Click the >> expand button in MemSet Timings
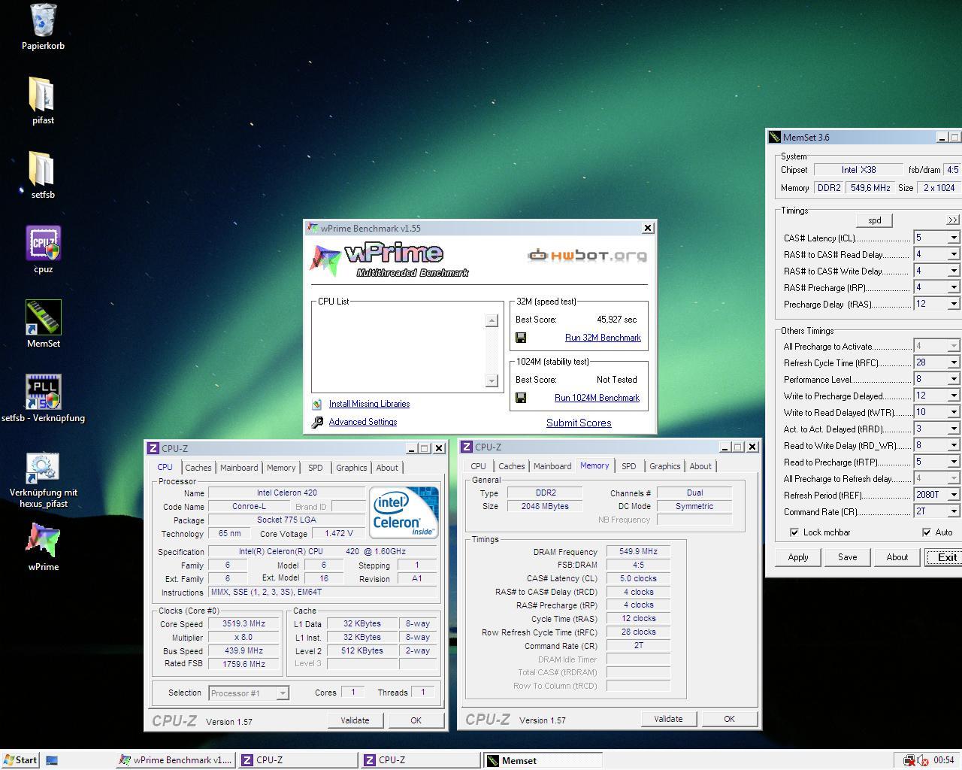Image resolution: width=962 pixels, height=770 pixels. tap(953, 220)
